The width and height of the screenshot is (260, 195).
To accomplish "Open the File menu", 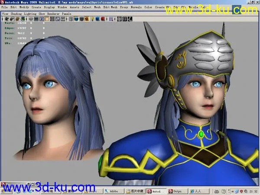I will (4, 7).
